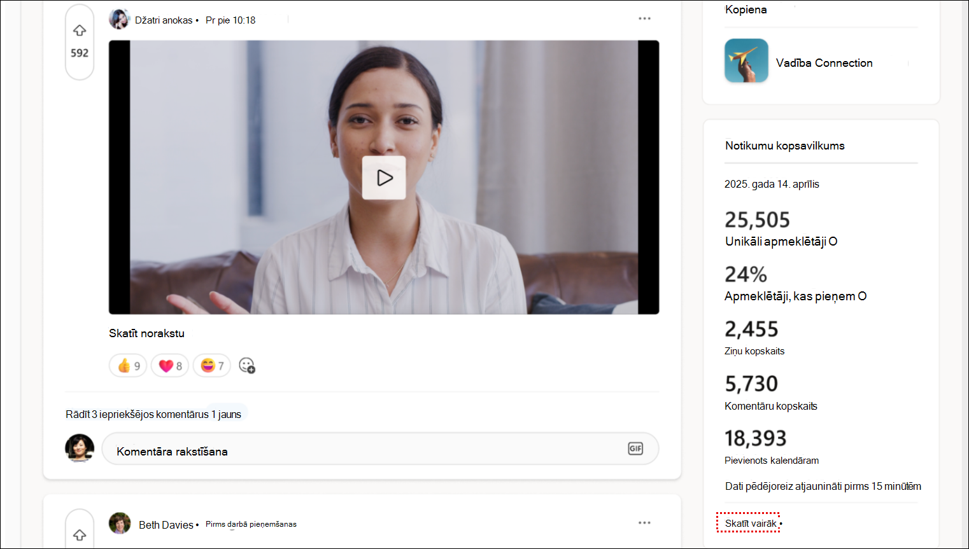Open Skatīt vairāk link
The height and width of the screenshot is (549, 969).
[x=751, y=524]
